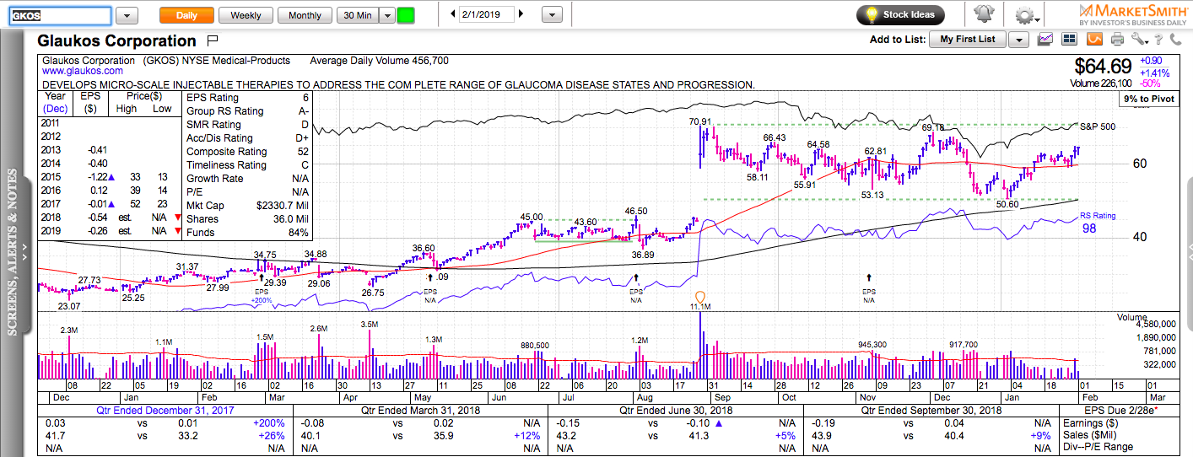Viewport: 1193px width, 457px height.
Task: Switch chart to Weekly view
Action: point(246,15)
